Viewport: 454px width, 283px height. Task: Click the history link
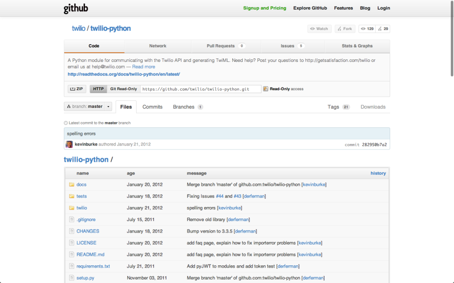click(378, 173)
